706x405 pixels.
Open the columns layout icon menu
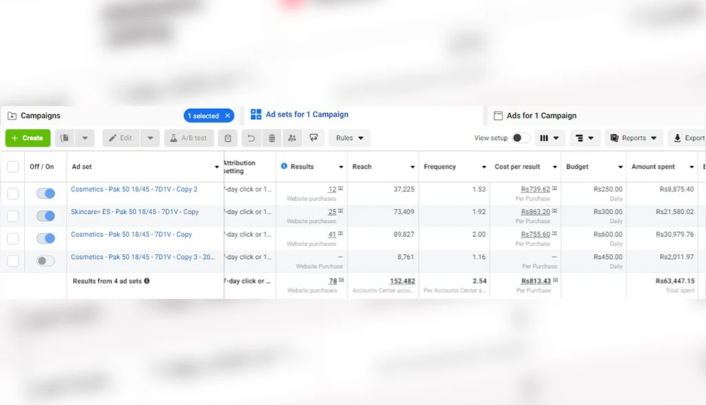(x=549, y=138)
